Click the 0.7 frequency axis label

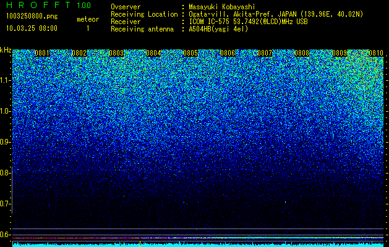6,204
